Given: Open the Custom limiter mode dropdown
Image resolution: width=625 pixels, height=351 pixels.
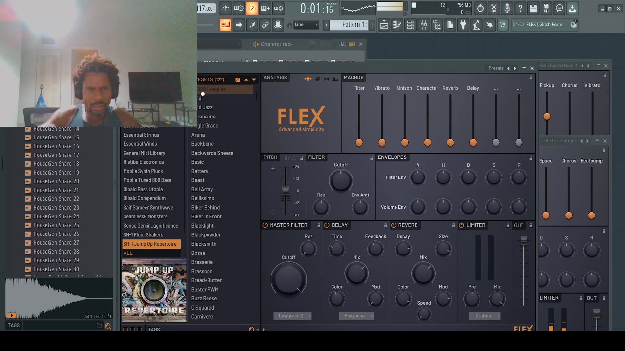Looking at the screenshot, I should click(x=485, y=316).
